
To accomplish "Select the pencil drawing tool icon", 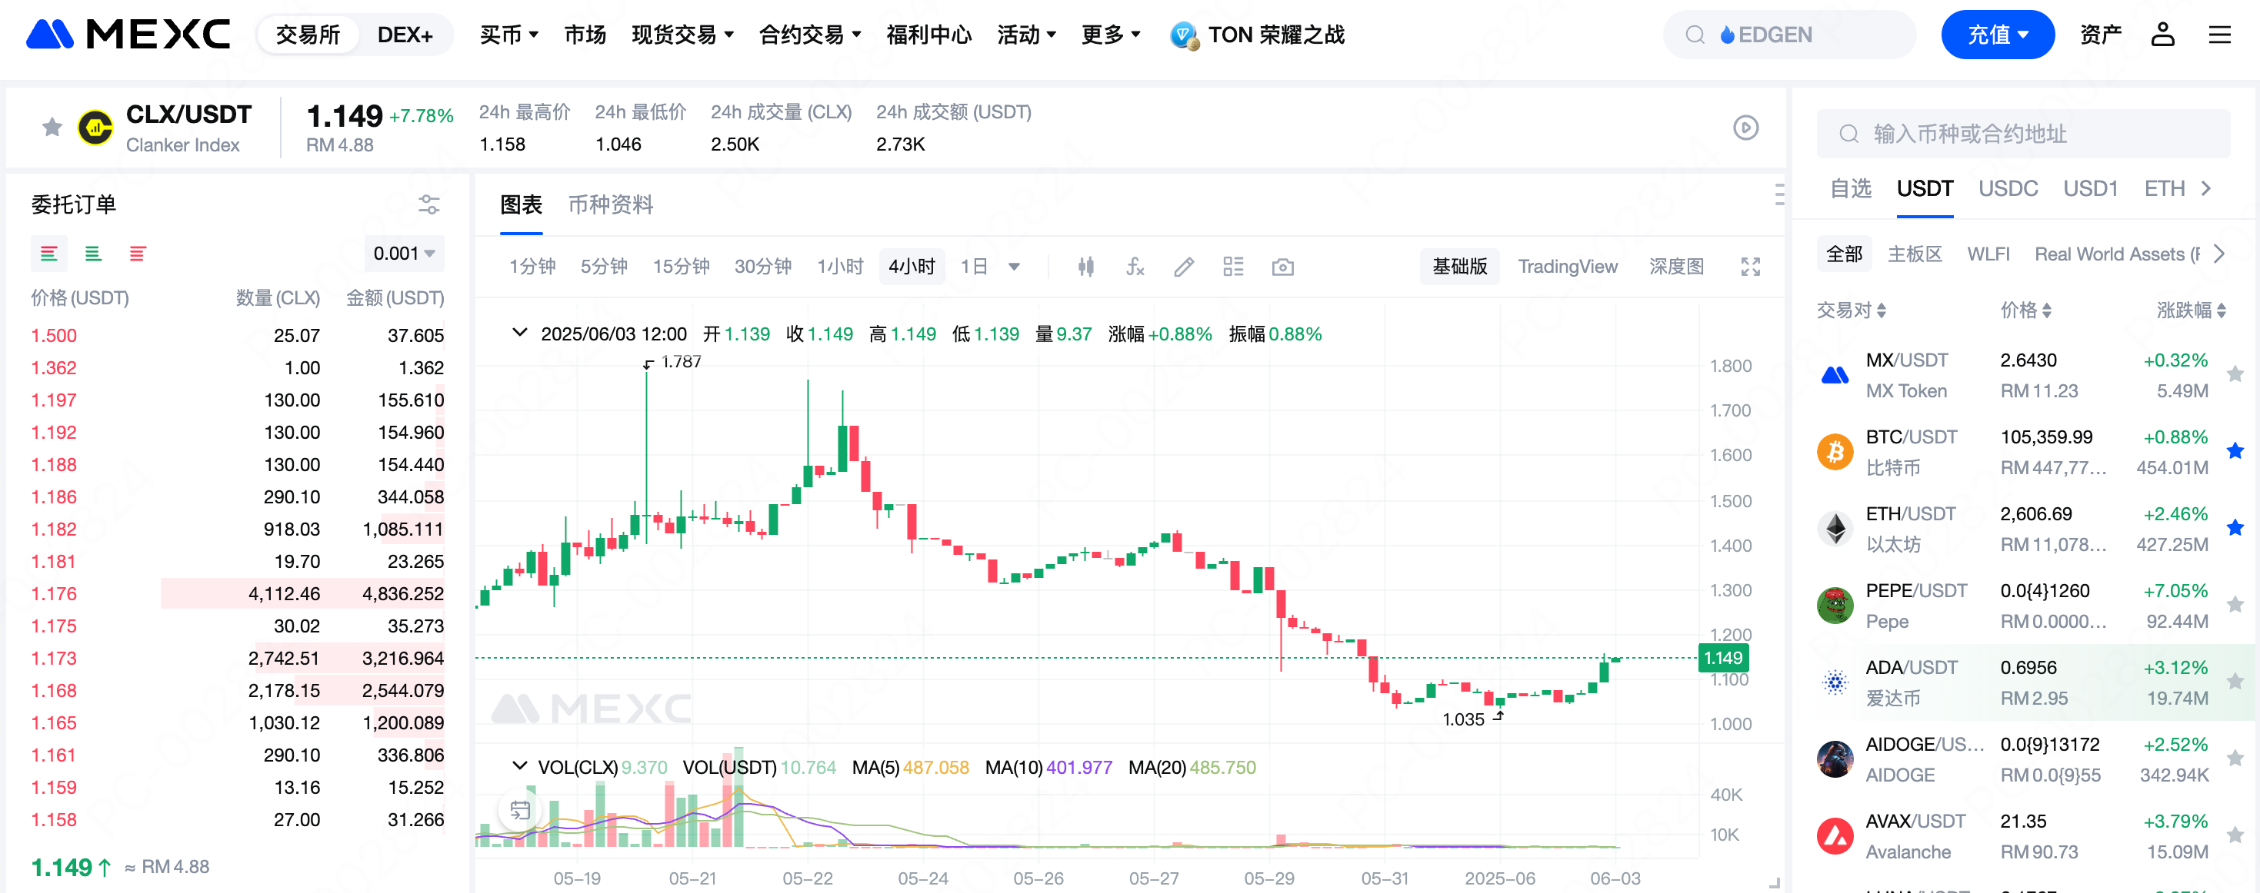I will point(1184,267).
